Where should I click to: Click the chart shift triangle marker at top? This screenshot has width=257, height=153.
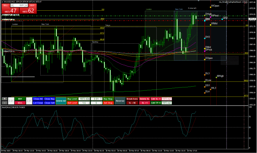[199, 1]
